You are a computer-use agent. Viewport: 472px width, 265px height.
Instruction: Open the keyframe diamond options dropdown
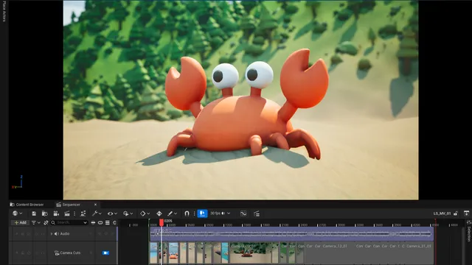[x=145, y=213]
